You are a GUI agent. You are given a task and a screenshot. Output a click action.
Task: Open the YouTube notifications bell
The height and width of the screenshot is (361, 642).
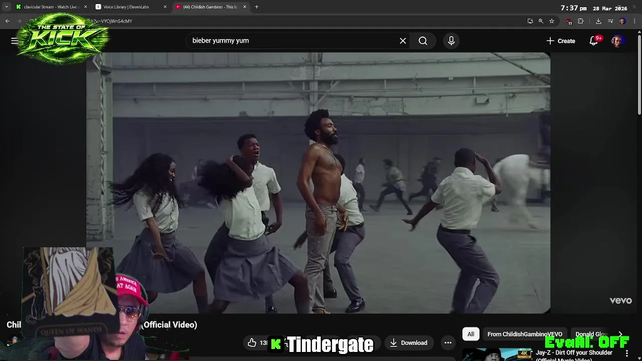(x=594, y=41)
